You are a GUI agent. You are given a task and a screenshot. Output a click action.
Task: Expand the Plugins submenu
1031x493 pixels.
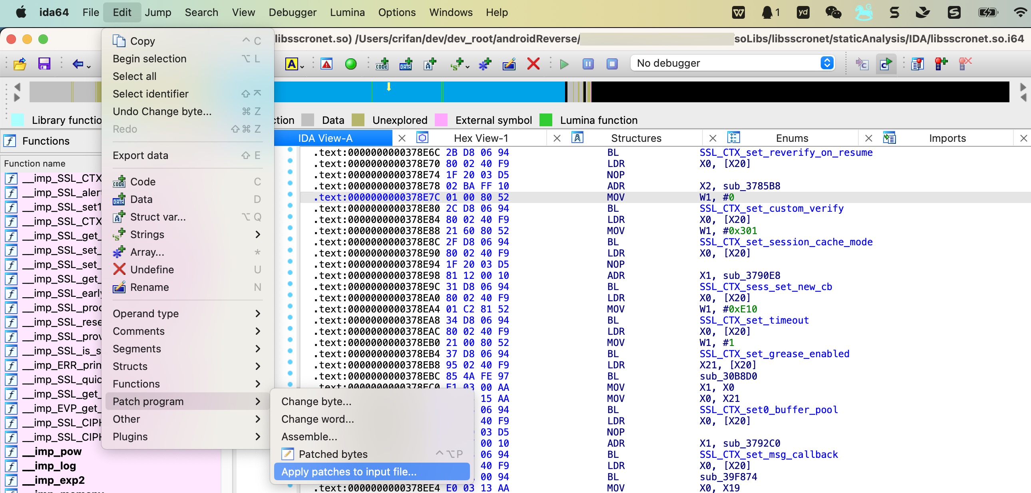point(187,437)
